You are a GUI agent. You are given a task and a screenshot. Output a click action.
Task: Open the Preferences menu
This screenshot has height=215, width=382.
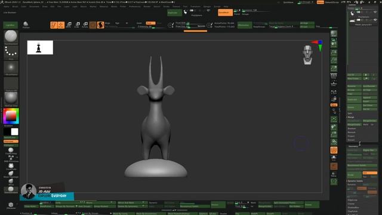(135, 7)
